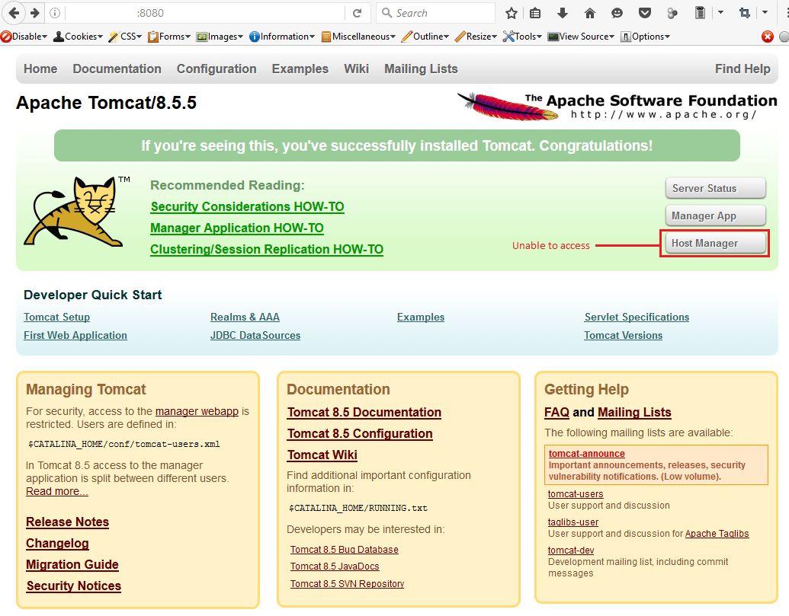This screenshot has height=616, width=789.
Task: Show bookmarks list icon
Action: (x=535, y=13)
